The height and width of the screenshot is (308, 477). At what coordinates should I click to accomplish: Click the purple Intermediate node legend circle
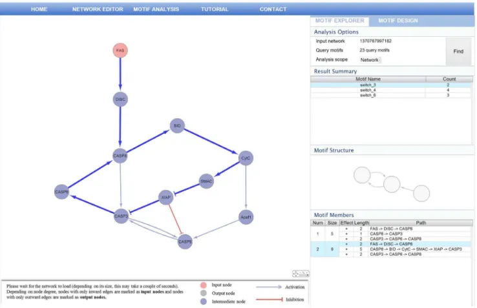coord(203,302)
